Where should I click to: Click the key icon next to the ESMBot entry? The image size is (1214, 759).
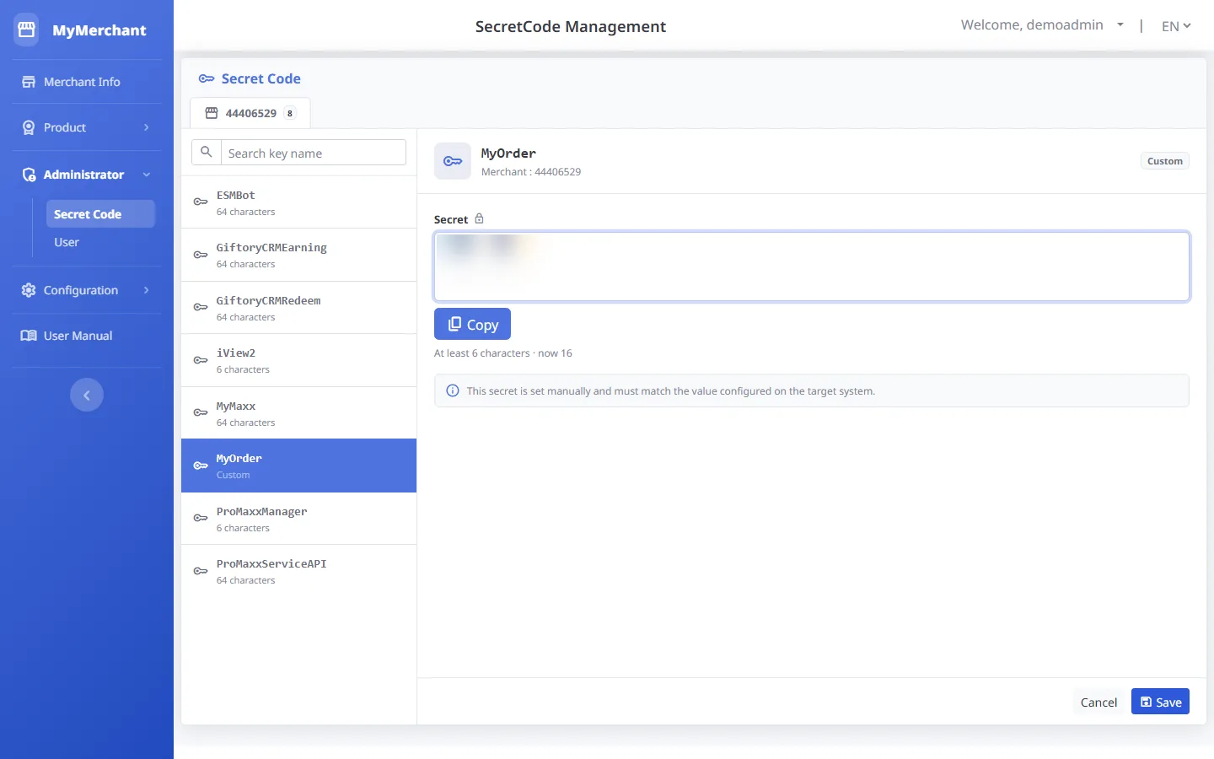point(201,202)
